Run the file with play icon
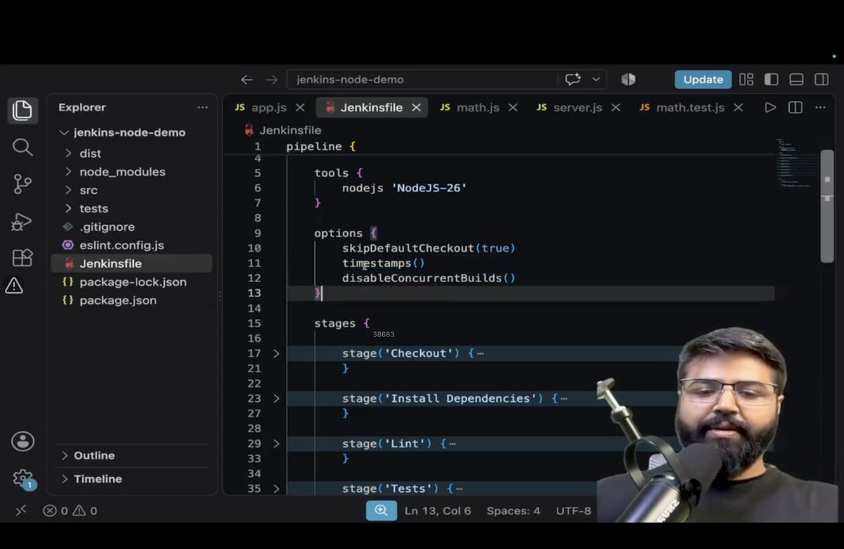844x549 pixels. tap(770, 108)
